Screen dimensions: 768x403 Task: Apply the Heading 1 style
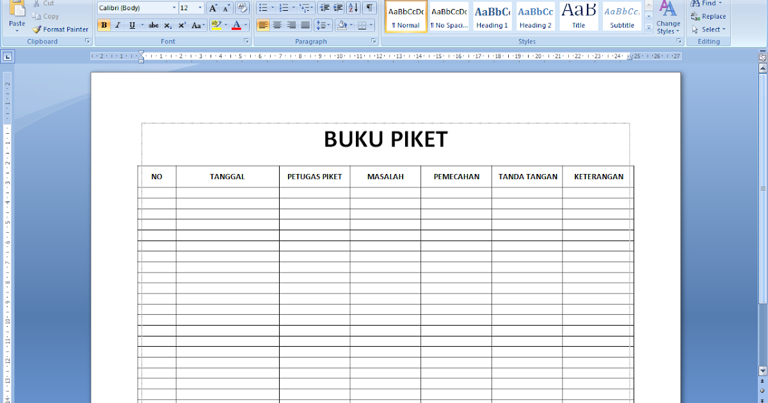[x=492, y=16]
